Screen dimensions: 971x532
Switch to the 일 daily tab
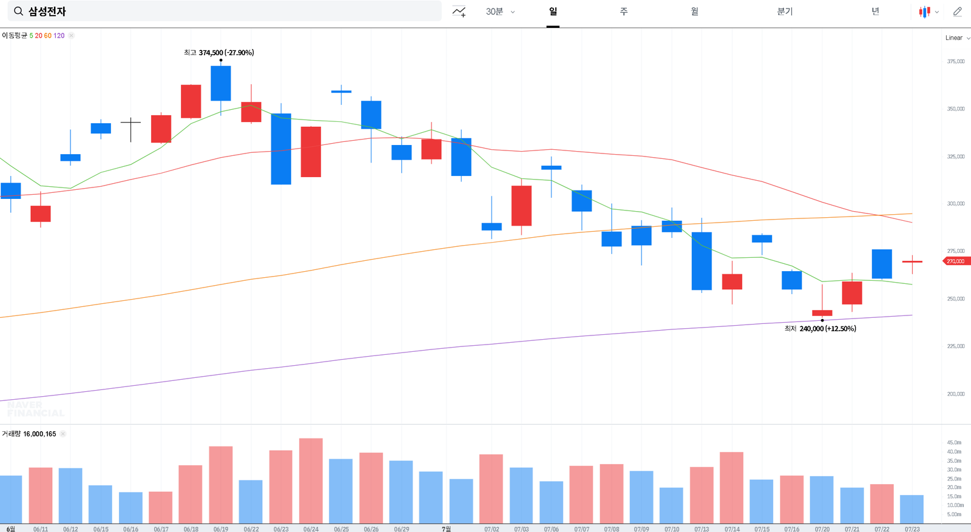pos(553,12)
